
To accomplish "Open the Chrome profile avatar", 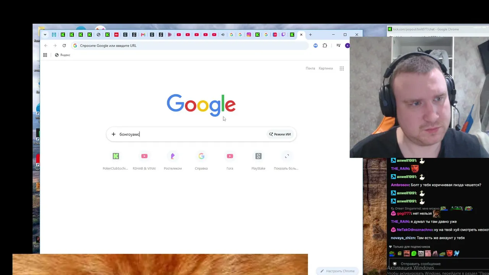I will pos(347,45).
